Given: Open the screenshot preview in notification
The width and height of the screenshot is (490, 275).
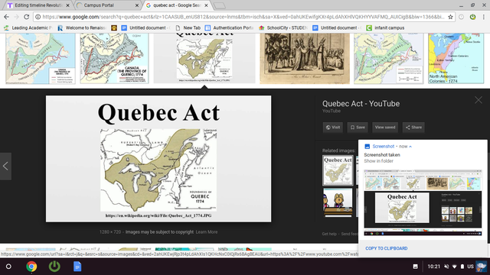Looking at the screenshot, I should pos(423,202).
